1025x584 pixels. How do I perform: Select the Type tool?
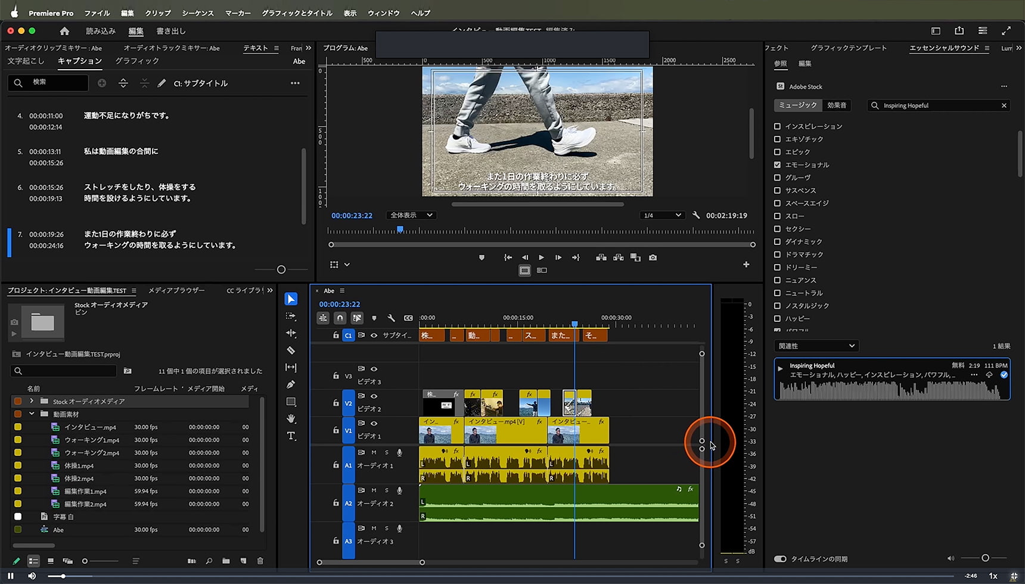(291, 436)
